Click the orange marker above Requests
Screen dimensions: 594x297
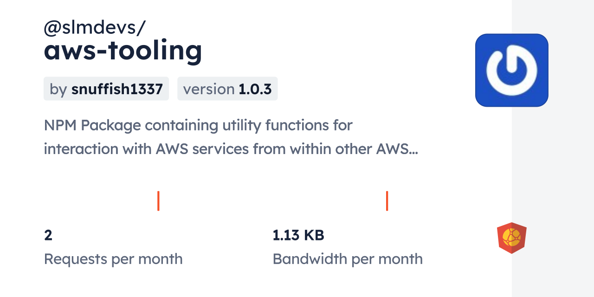pos(158,201)
